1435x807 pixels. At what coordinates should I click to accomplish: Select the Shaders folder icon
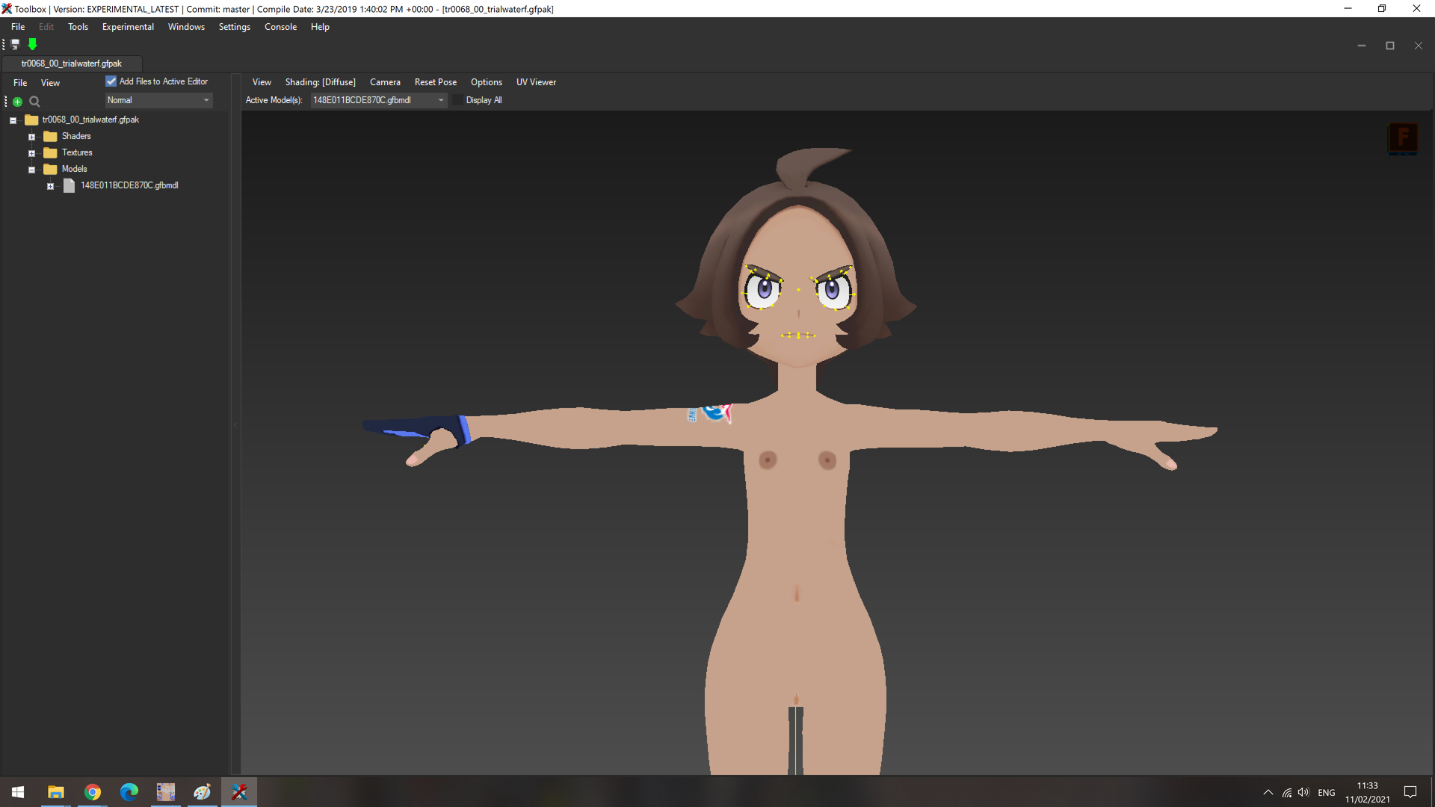[x=50, y=136]
